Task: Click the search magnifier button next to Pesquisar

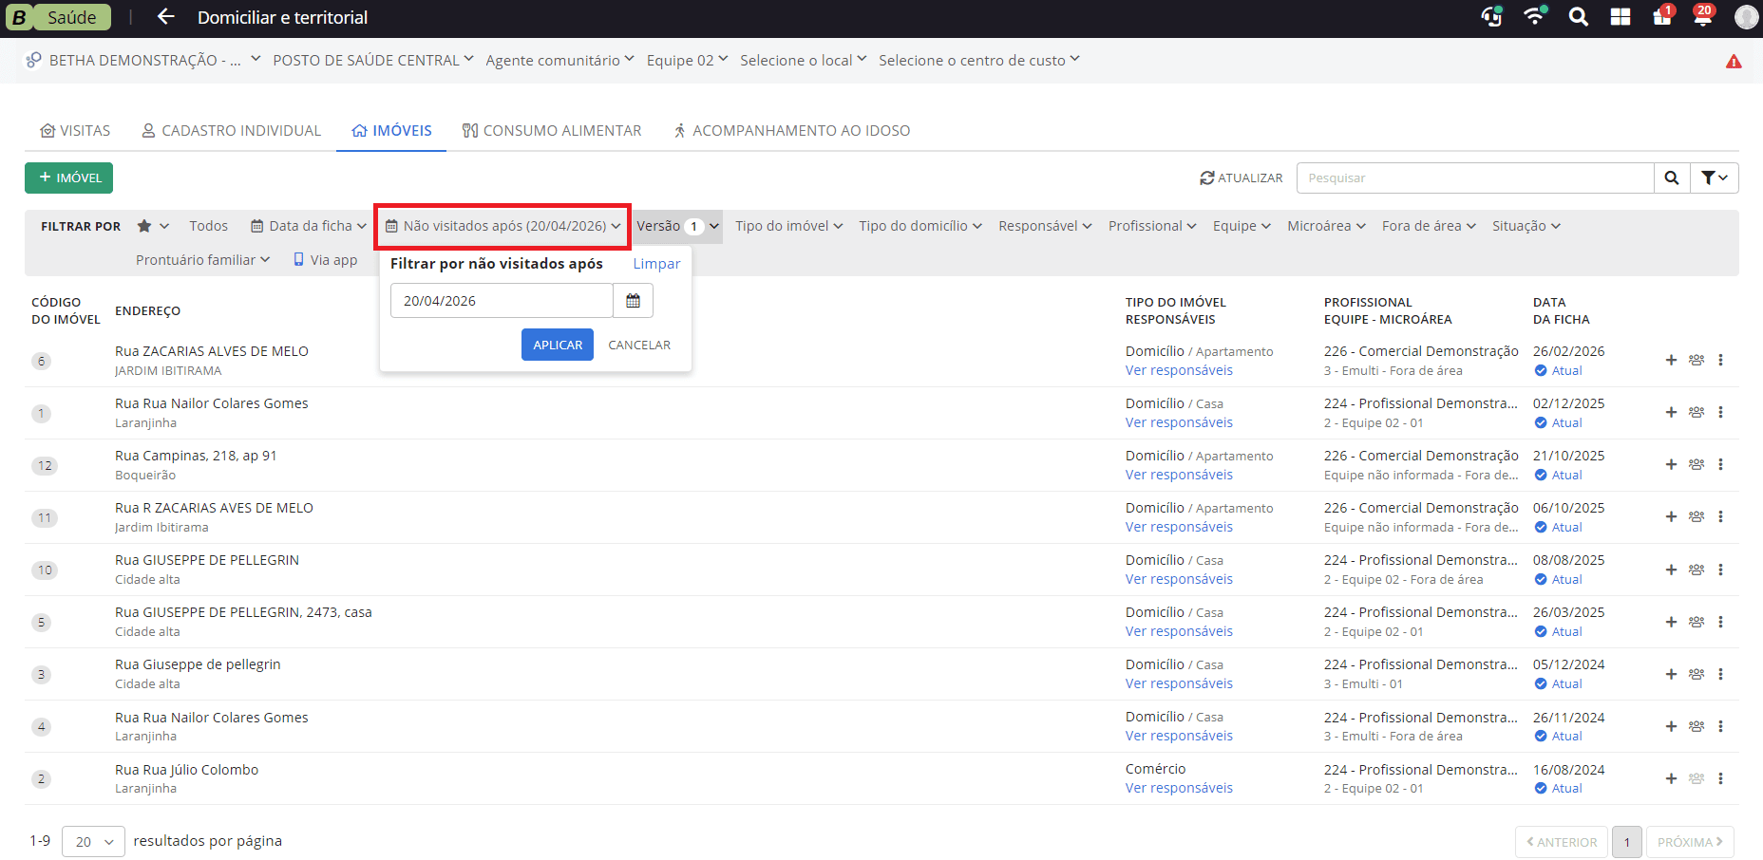Action: [x=1672, y=178]
